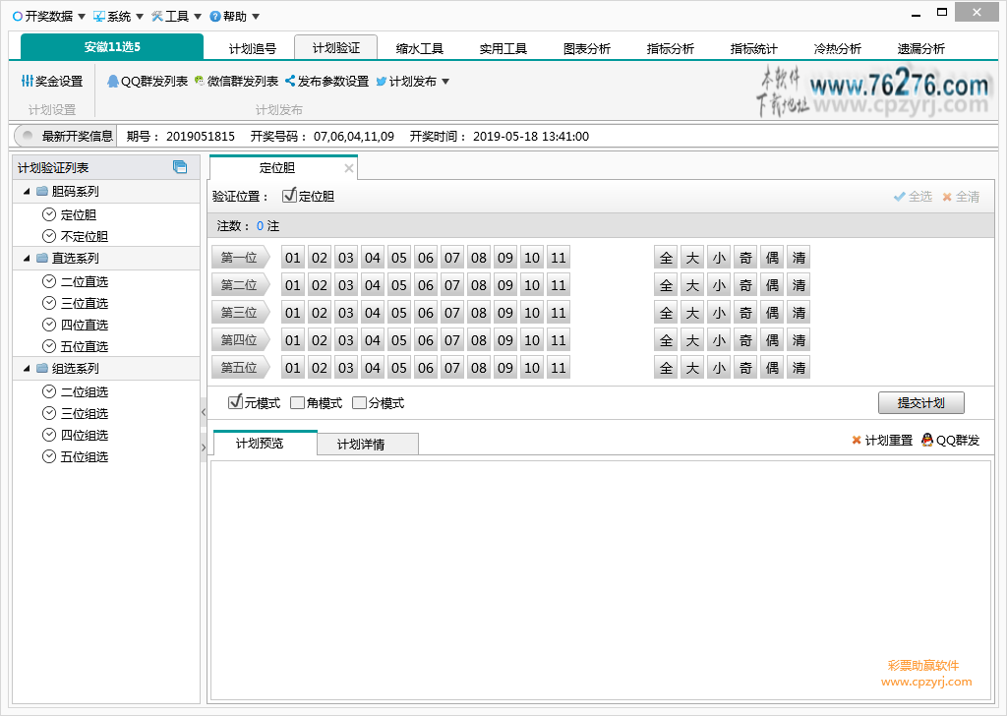The image size is (1007, 716).
Task: Click QQ群发 penguin button
Action: [951, 440]
